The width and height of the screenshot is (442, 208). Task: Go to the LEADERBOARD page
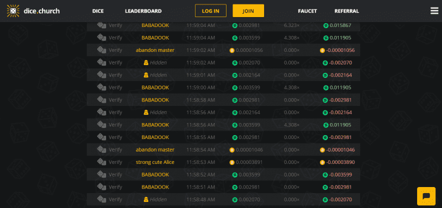143,11
